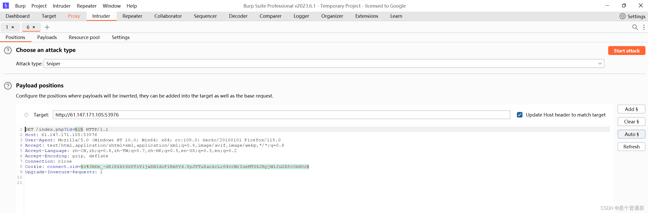Click the highlighted §1§ id payload marker
Screen dimensions: 648x213
click(79, 129)
